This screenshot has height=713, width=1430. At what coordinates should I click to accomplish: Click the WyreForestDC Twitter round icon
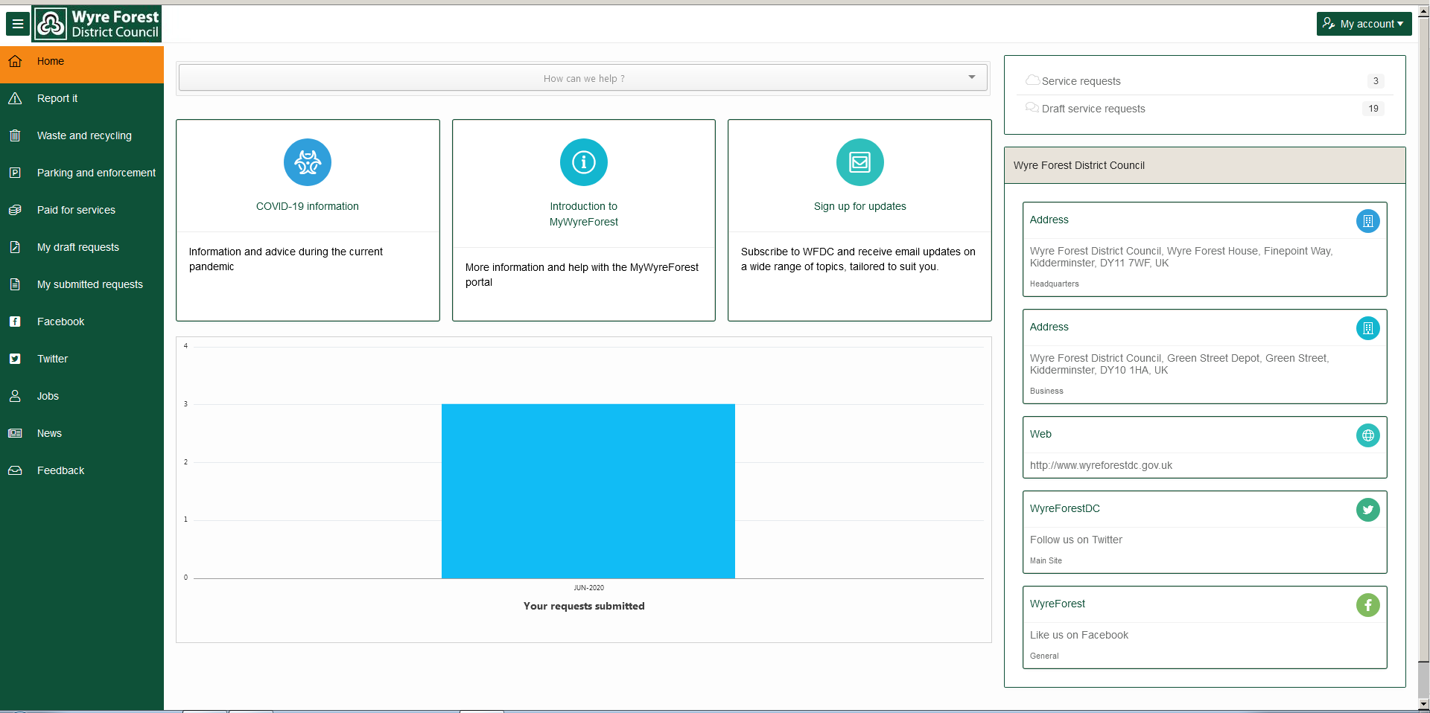pyautogui.click(x=1368, y=510)
